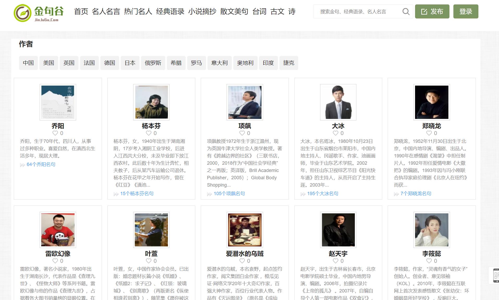
Task: Like author 叶萱 with heart icon
Action: coord(149,261)
